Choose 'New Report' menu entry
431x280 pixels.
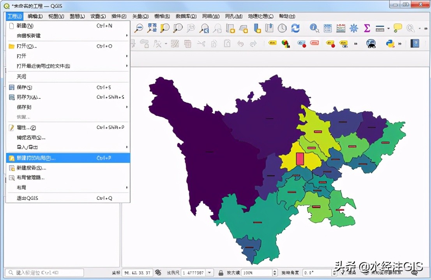click(68, 168)
